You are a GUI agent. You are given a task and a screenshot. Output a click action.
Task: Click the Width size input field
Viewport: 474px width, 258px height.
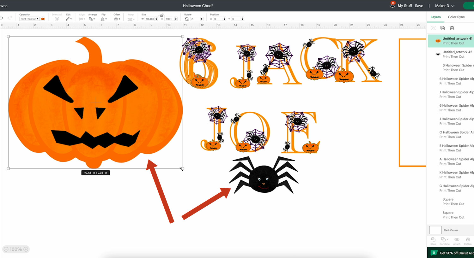pos(150,19)
